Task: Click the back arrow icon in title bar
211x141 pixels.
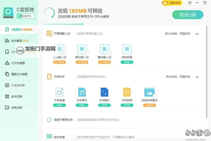Action: (205, 3)
